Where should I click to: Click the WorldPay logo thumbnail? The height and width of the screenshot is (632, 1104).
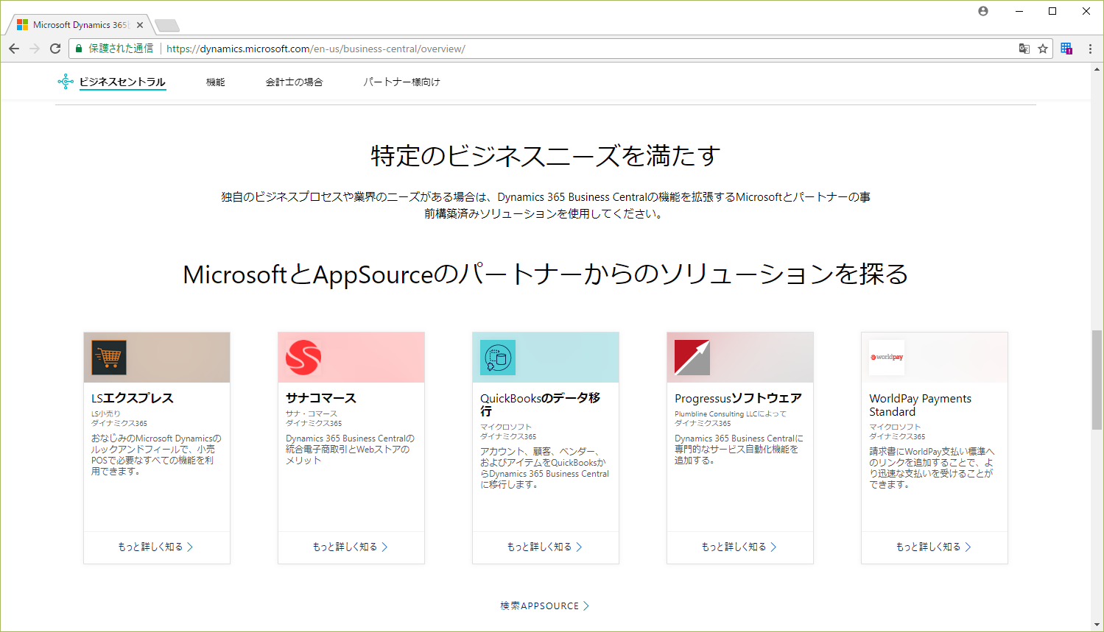tap(887, 358)
